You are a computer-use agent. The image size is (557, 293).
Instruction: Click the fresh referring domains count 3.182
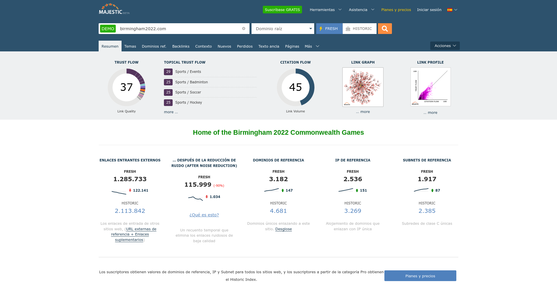click(278, 179)
